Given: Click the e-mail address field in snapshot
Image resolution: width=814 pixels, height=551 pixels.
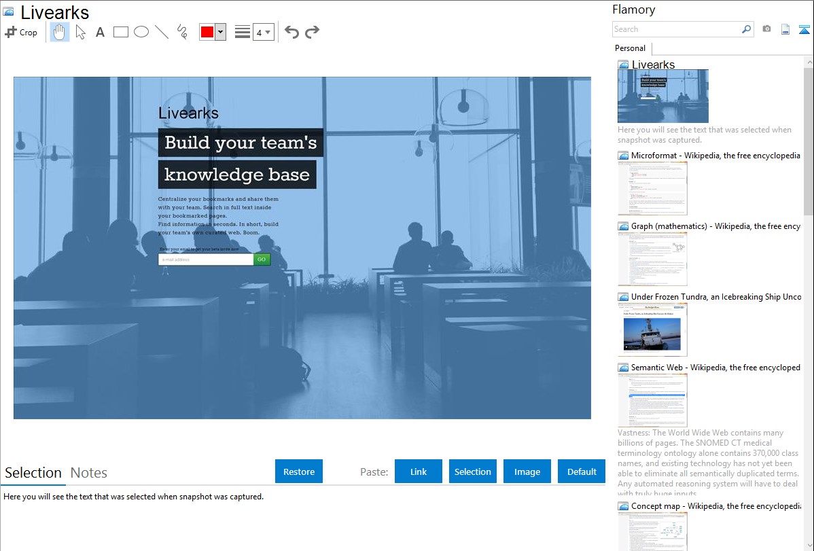Looking at the screenshot, I should 206,259.
